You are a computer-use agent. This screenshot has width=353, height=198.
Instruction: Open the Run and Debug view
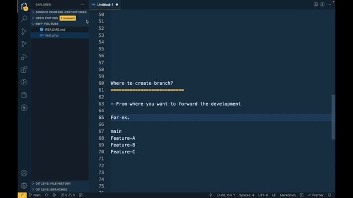pos(24,57)
